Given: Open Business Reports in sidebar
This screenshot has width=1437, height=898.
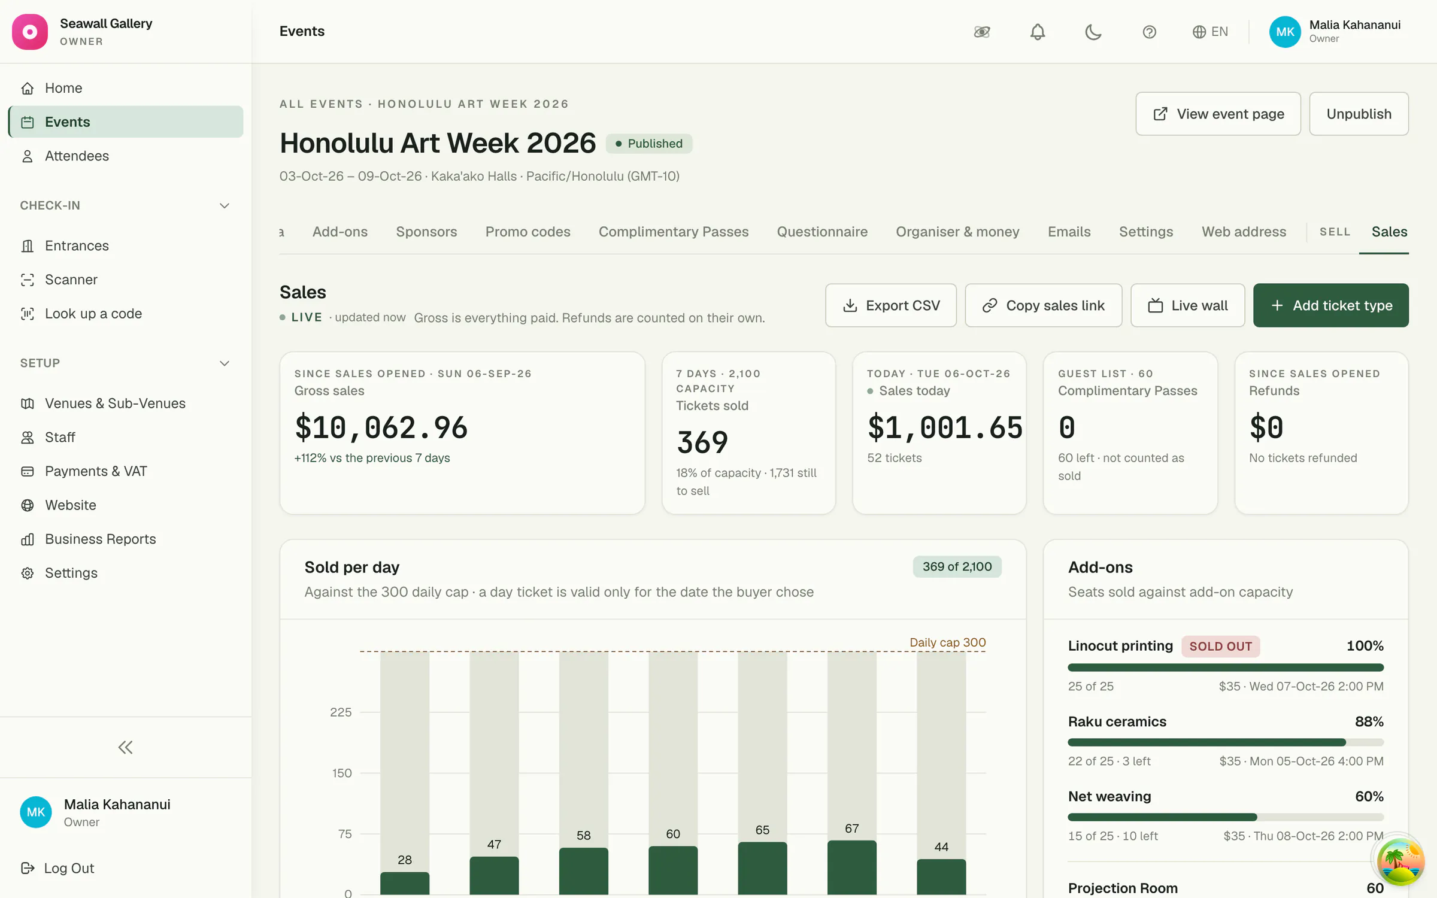Looking at the screenshot, I should [x=126, y=539].
